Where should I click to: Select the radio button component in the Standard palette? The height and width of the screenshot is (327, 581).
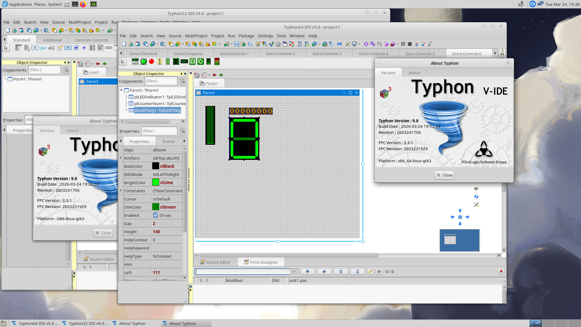[84, 48]
